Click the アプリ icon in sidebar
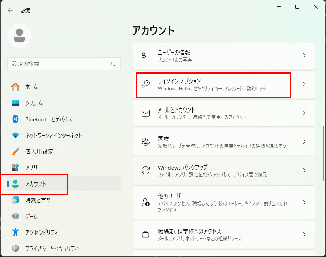Screen dimensions: 326x257 coord(15,168)
